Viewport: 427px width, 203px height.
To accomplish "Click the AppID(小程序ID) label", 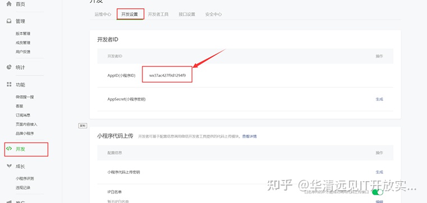I will pos(121,75).
